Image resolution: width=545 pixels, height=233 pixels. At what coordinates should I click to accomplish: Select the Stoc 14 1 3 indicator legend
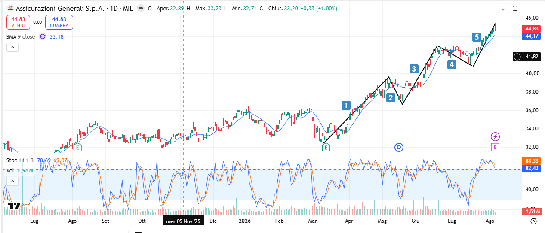[20, 160]
